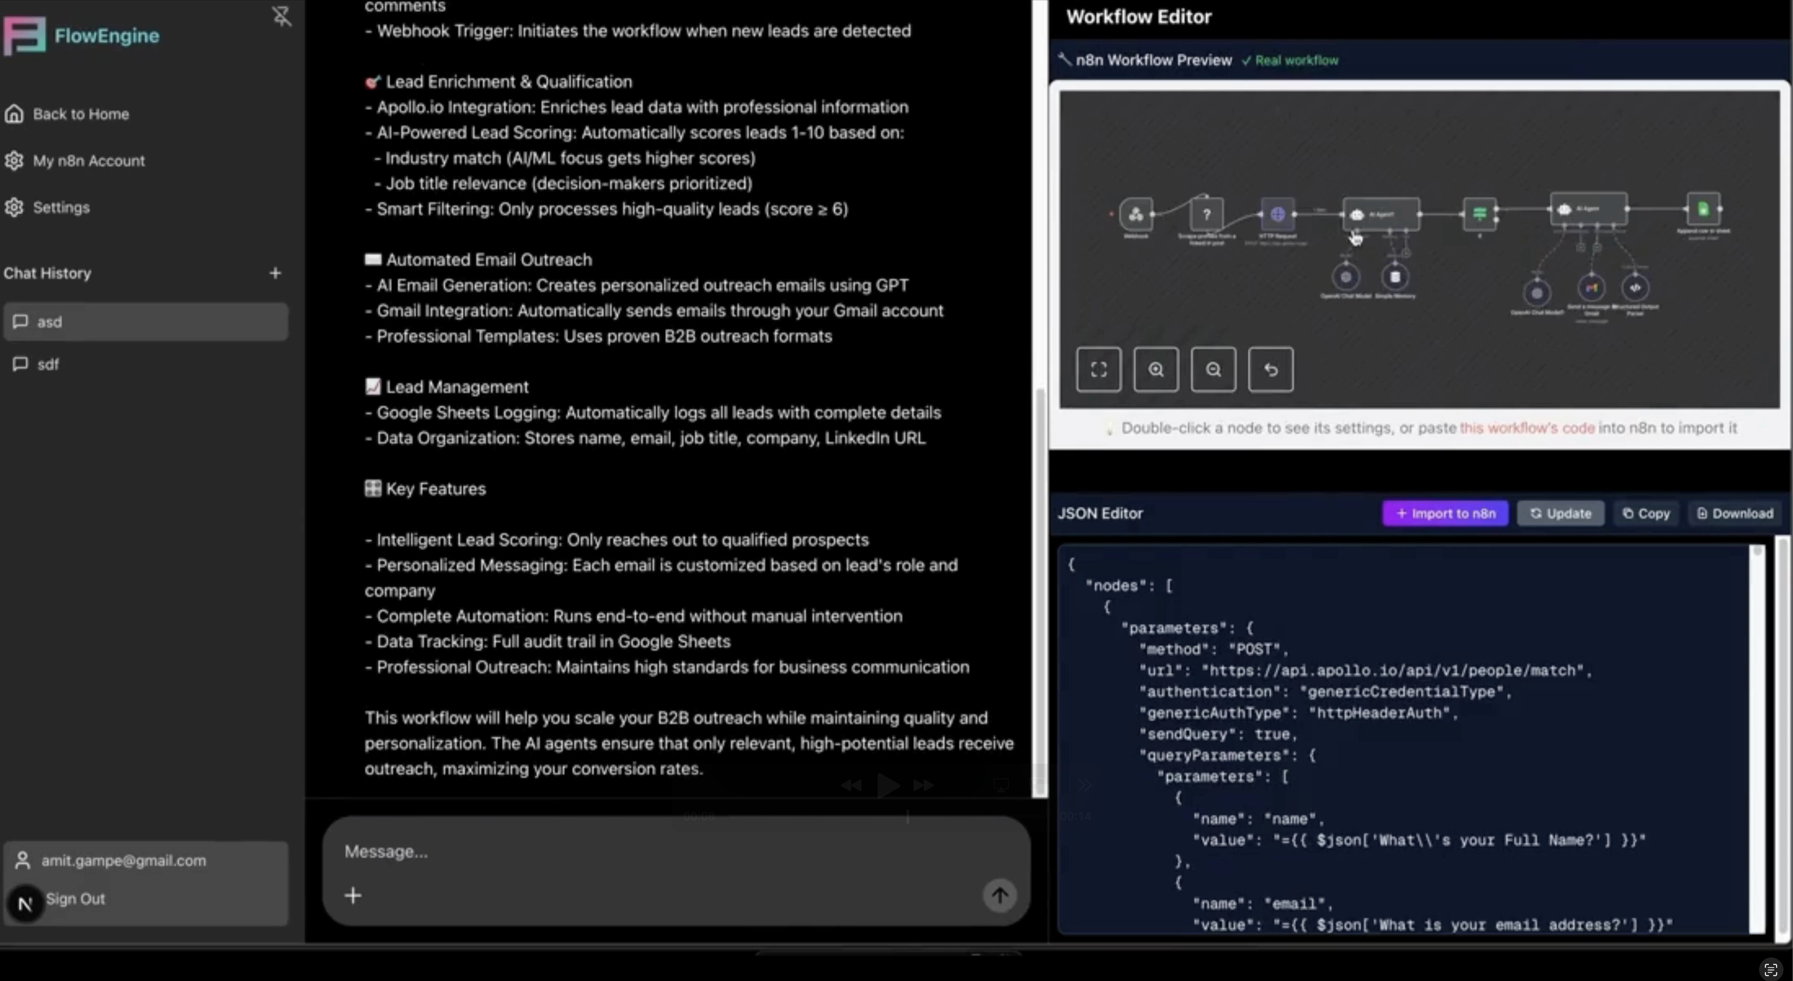This screenshot has height=981, width=1793.
Task: Open attachment plus in message box
Action: 353,896
